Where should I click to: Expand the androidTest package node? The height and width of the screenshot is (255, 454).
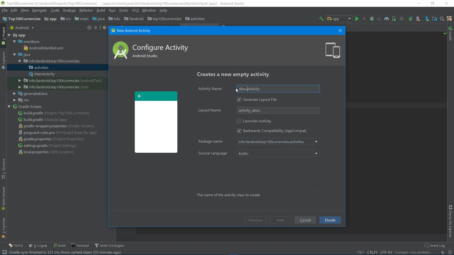click(x=20, y=80)
